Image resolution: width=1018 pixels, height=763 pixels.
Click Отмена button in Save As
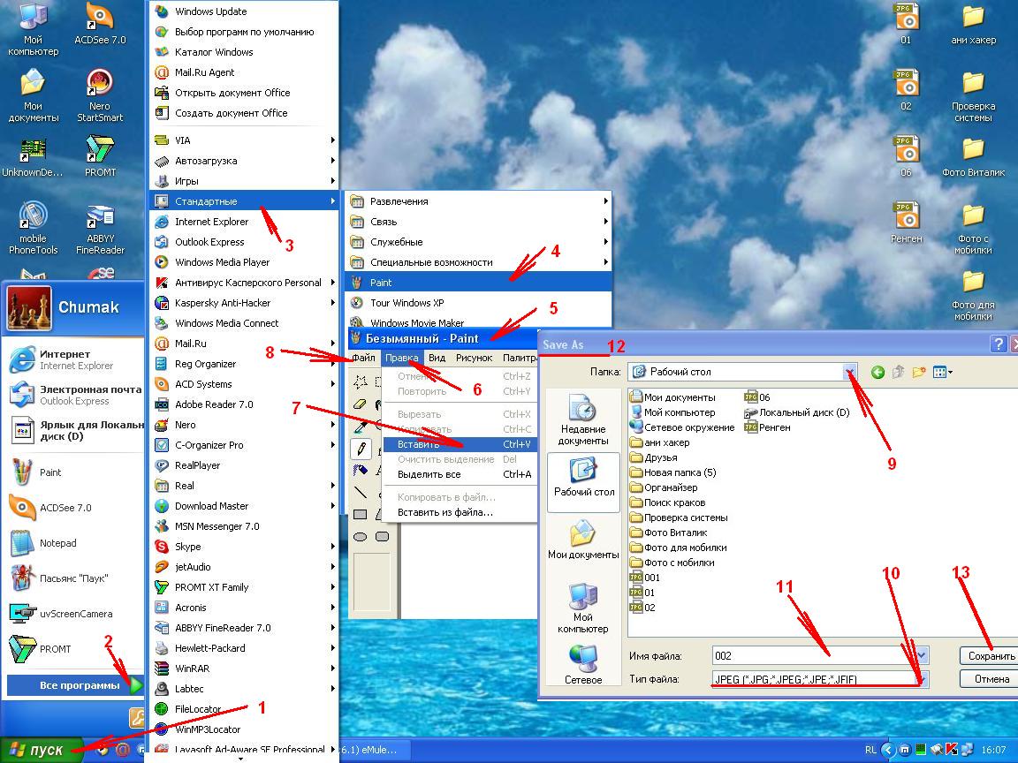989,678
